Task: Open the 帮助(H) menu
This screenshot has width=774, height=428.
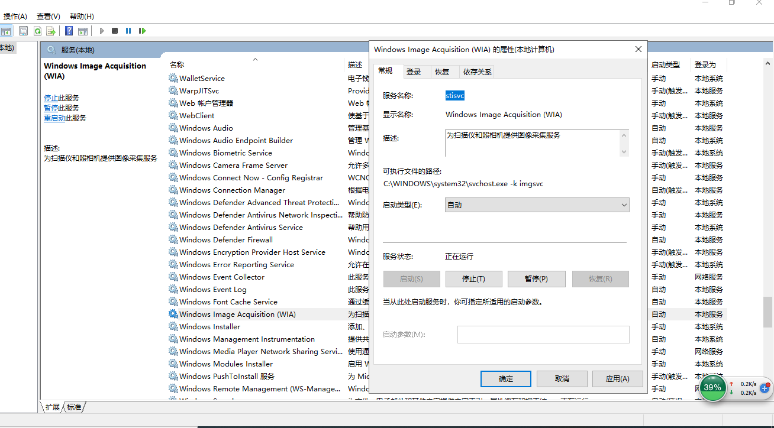Action: (82, 16)
